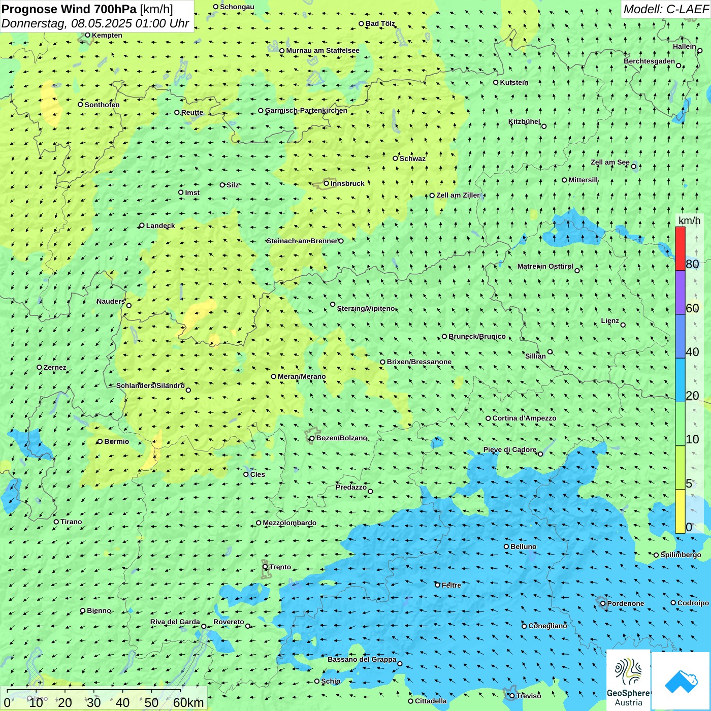
Task: Select the Bruneck/Brunico label
Action: click(x=477, y=336)
